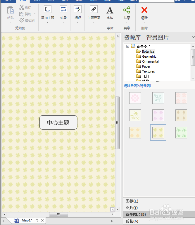Click the Font (字体) letter A icon
Screen dimensions: 195x225
coord(110,10)
